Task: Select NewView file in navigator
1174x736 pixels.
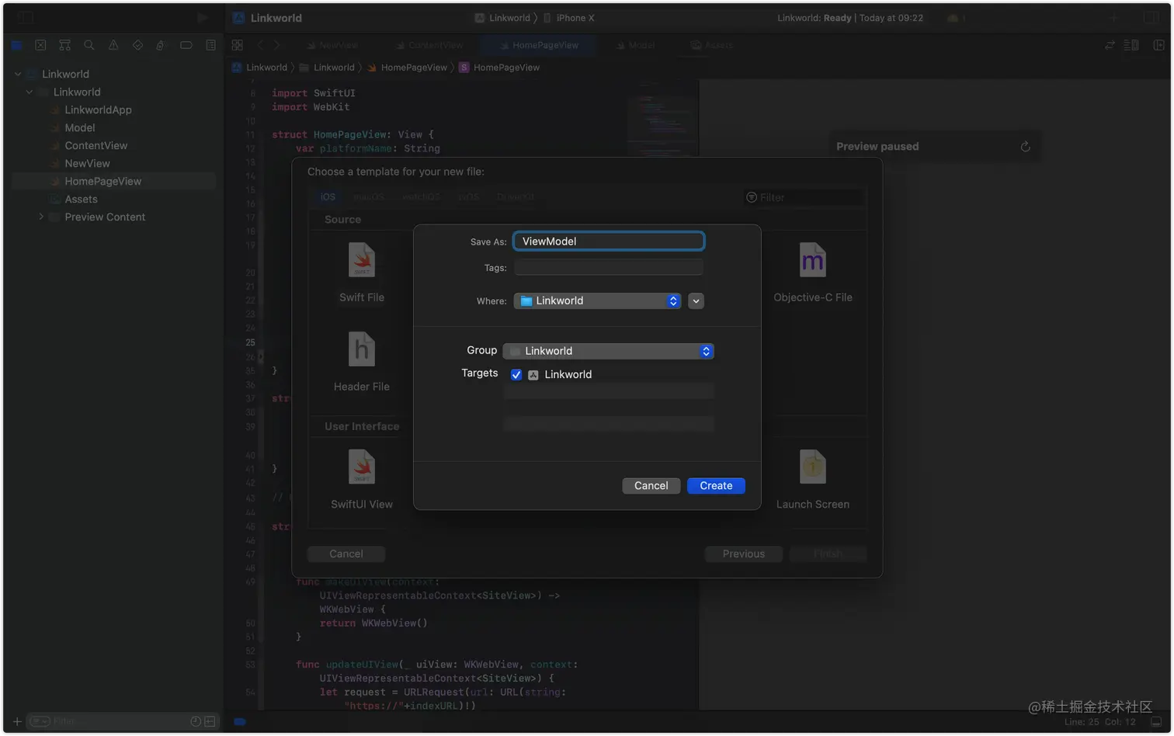Action: (87, 164)
